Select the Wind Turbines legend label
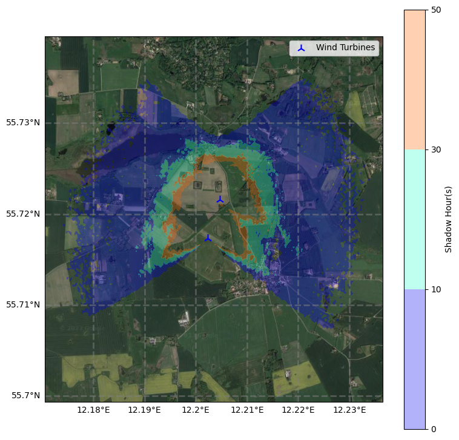Screen dimensions: 459x440 (x=345, y=48)
